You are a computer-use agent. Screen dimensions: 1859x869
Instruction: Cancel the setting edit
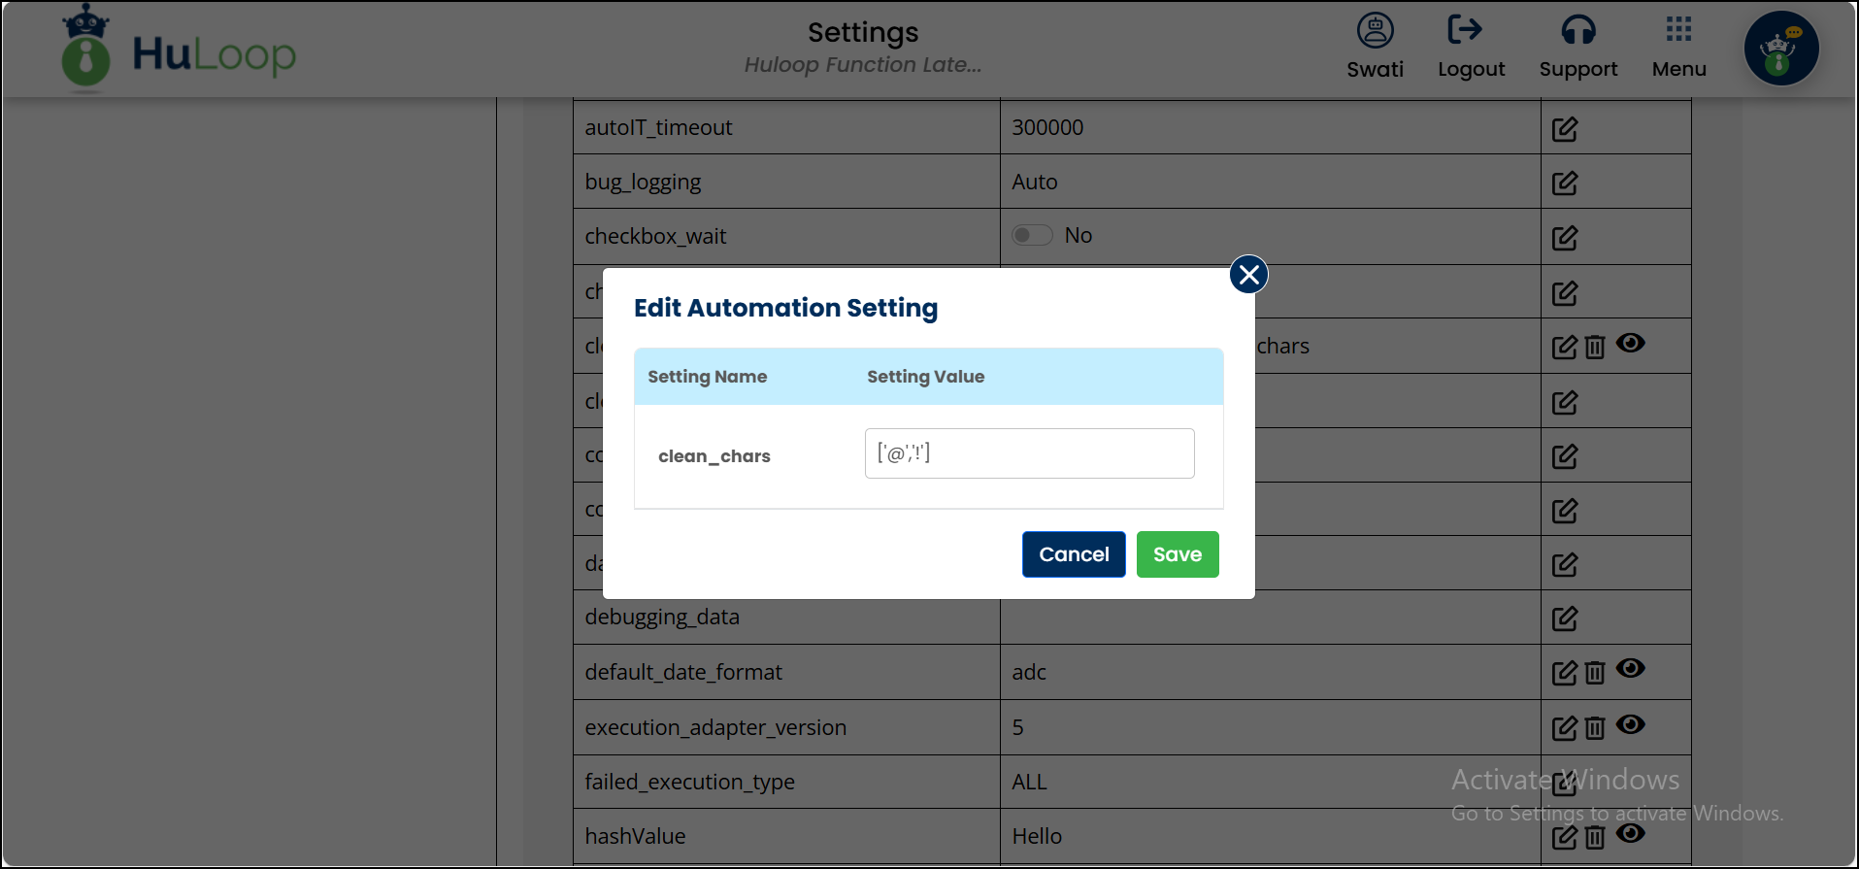pos(1073,554)
